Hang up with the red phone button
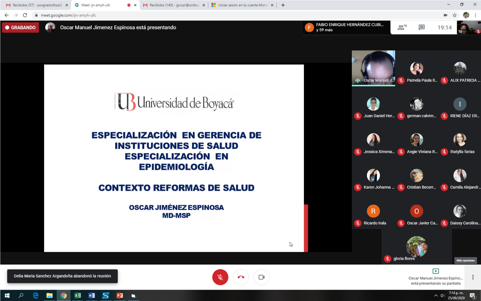481x301 pixels. 241,277
